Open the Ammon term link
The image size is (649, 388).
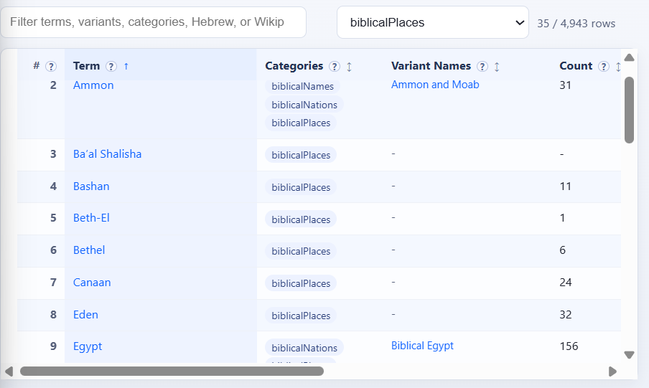[93, 85]
